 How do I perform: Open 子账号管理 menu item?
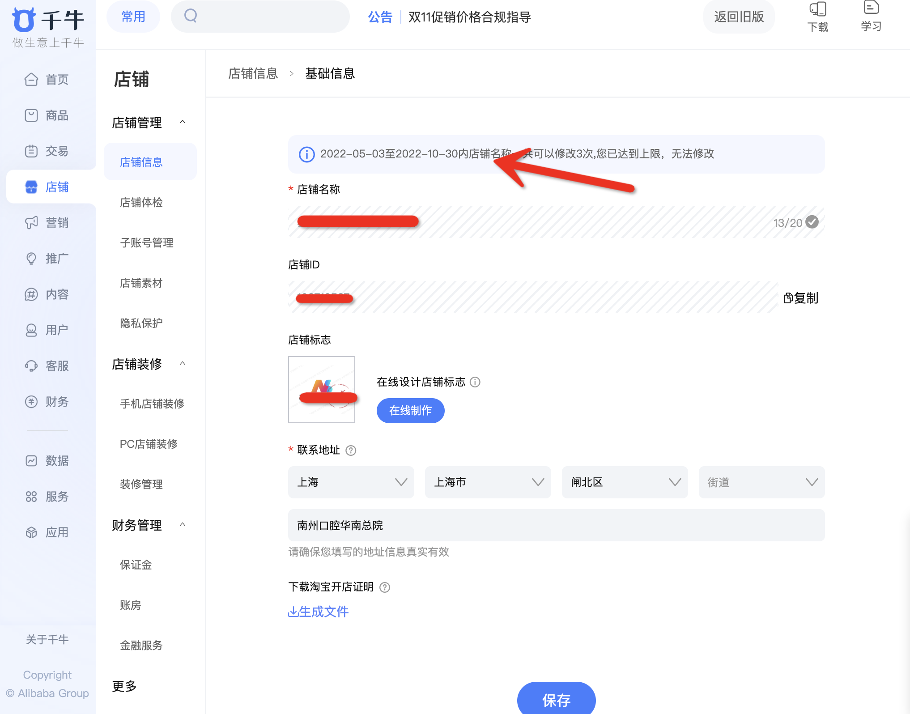(x=147, y=242)
